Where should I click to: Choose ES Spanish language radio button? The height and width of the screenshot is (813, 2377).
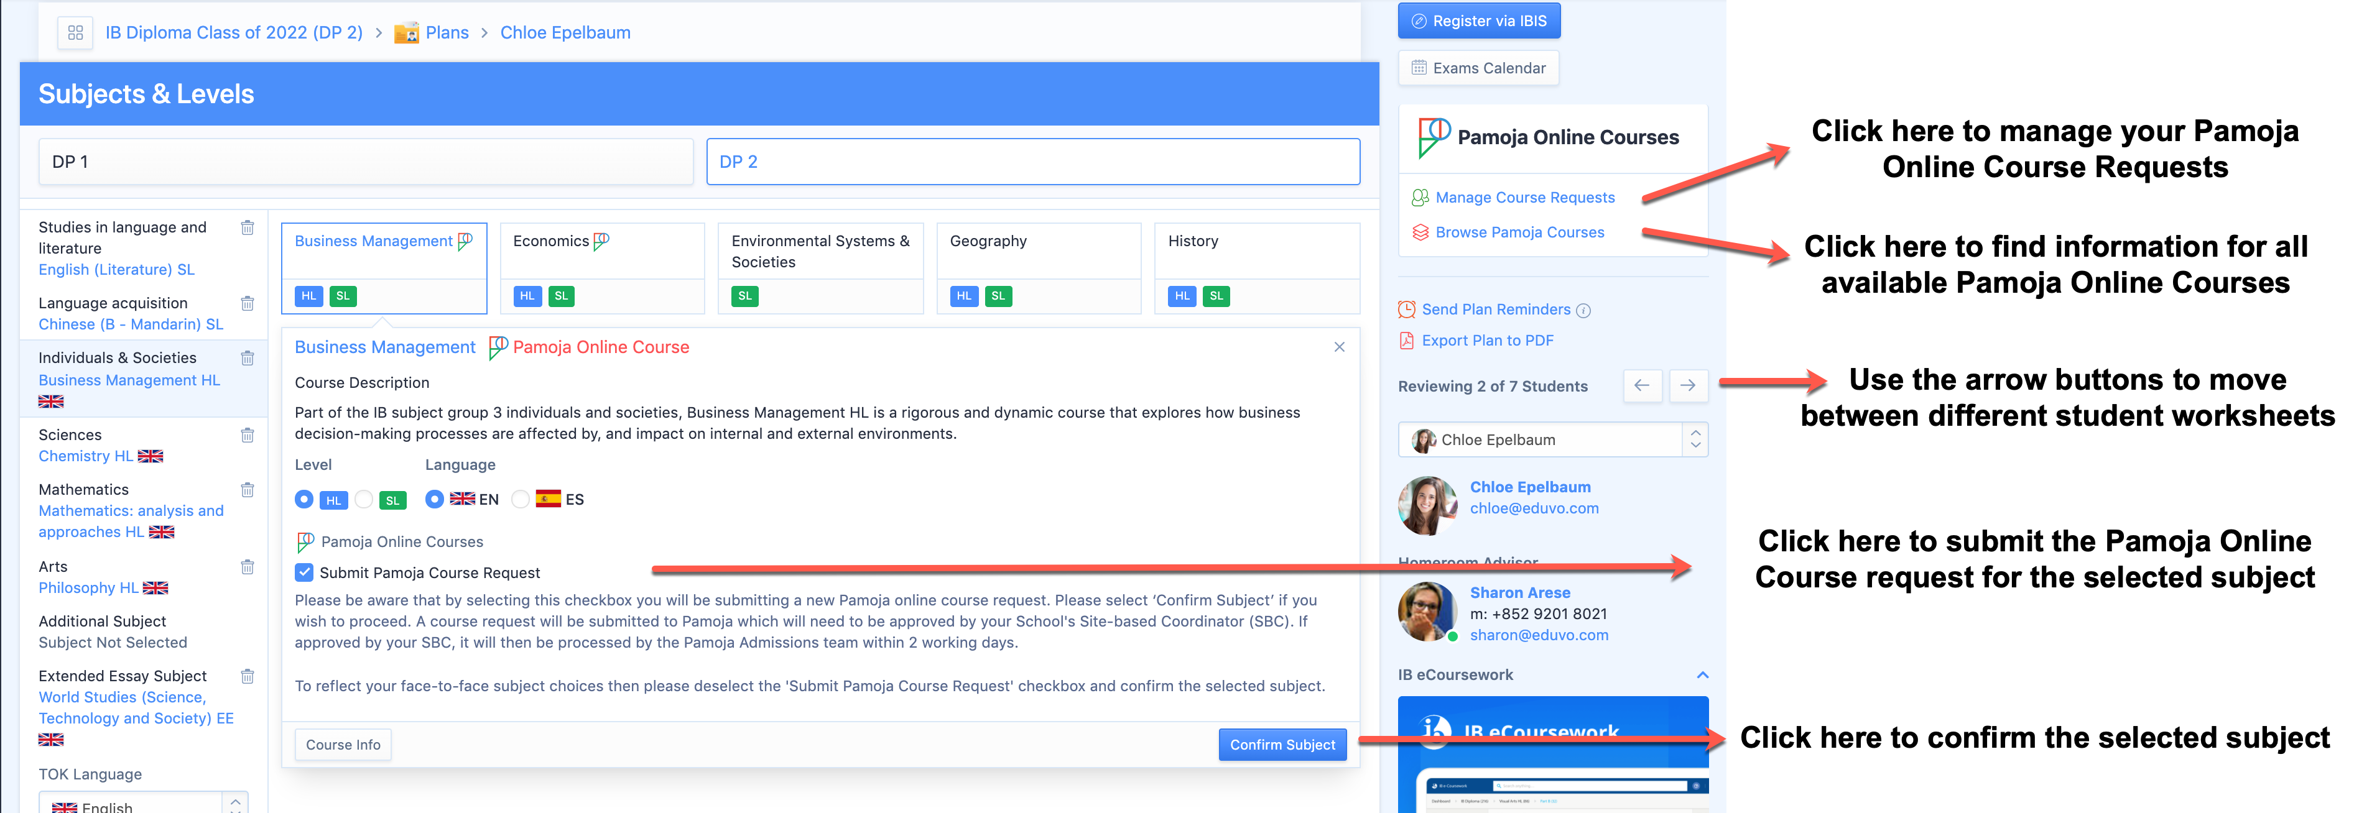click(521, 500)
